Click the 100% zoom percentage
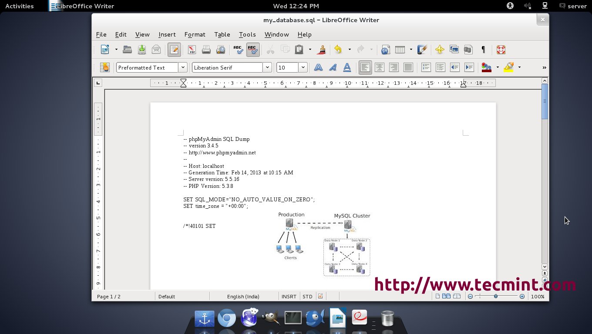Viewport: 592px width, 334px height. click(538, 296)
